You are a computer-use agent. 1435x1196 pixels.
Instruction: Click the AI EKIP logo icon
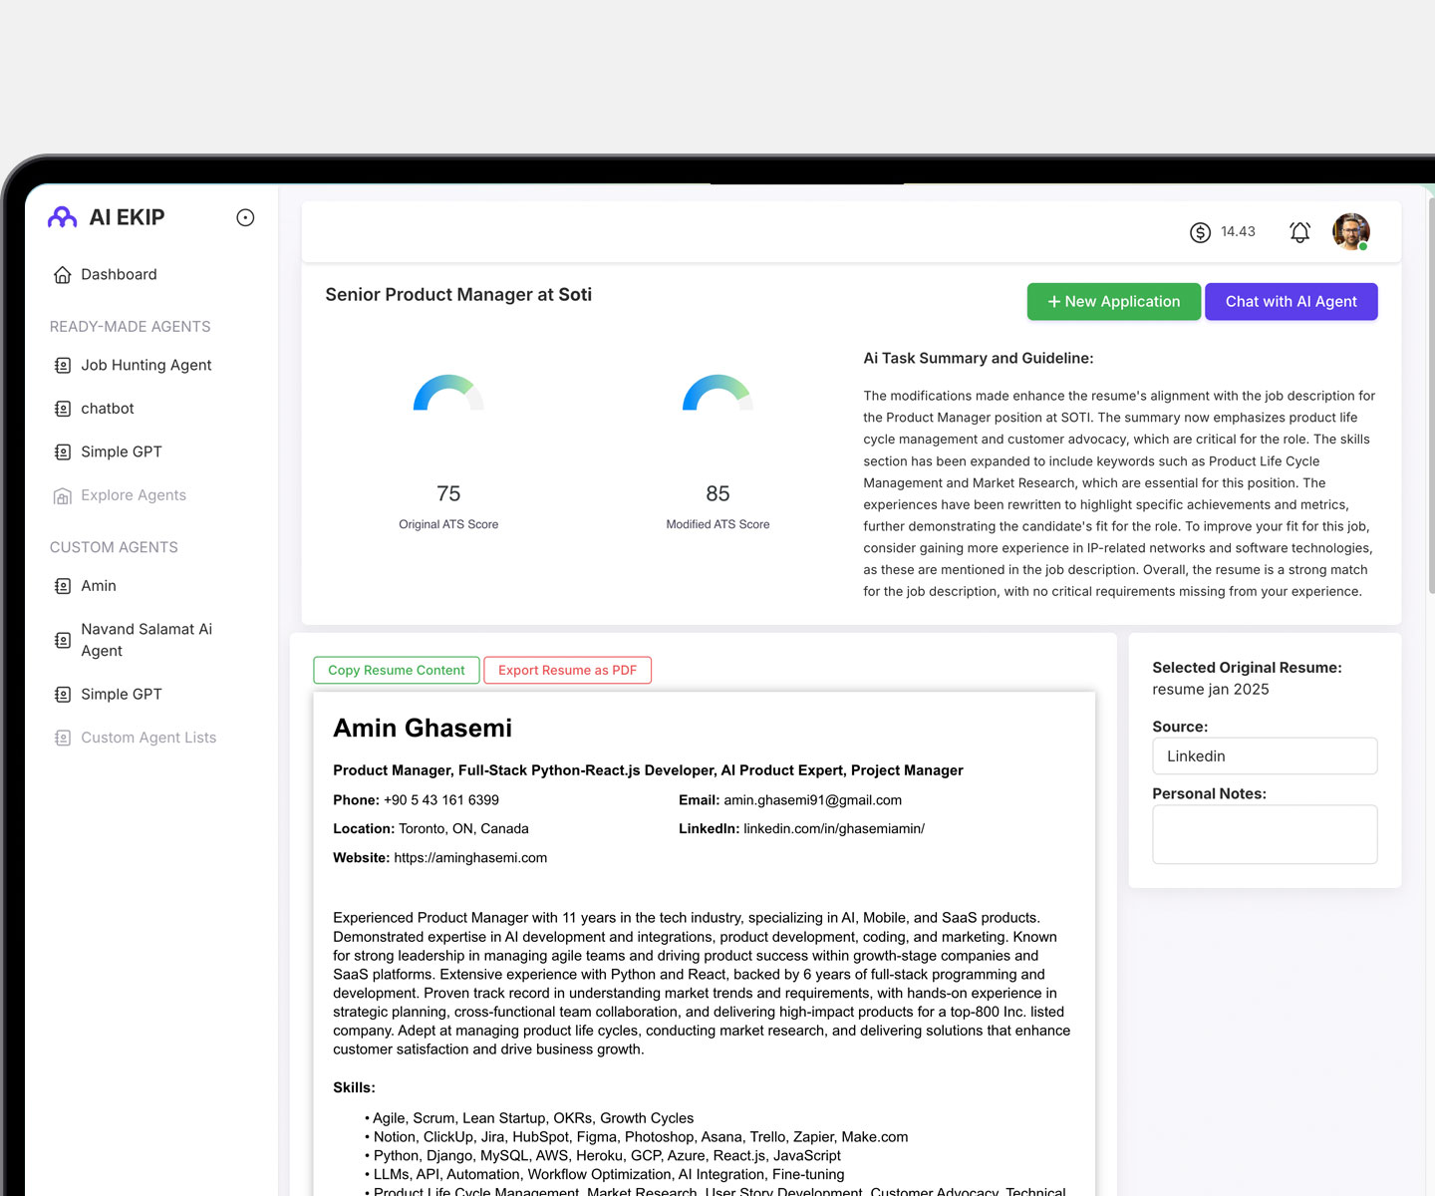click(x=63, y=217)
